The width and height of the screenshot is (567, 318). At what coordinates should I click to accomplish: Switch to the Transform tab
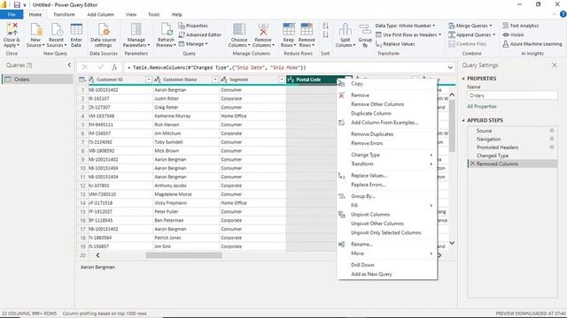coord(64,14)
